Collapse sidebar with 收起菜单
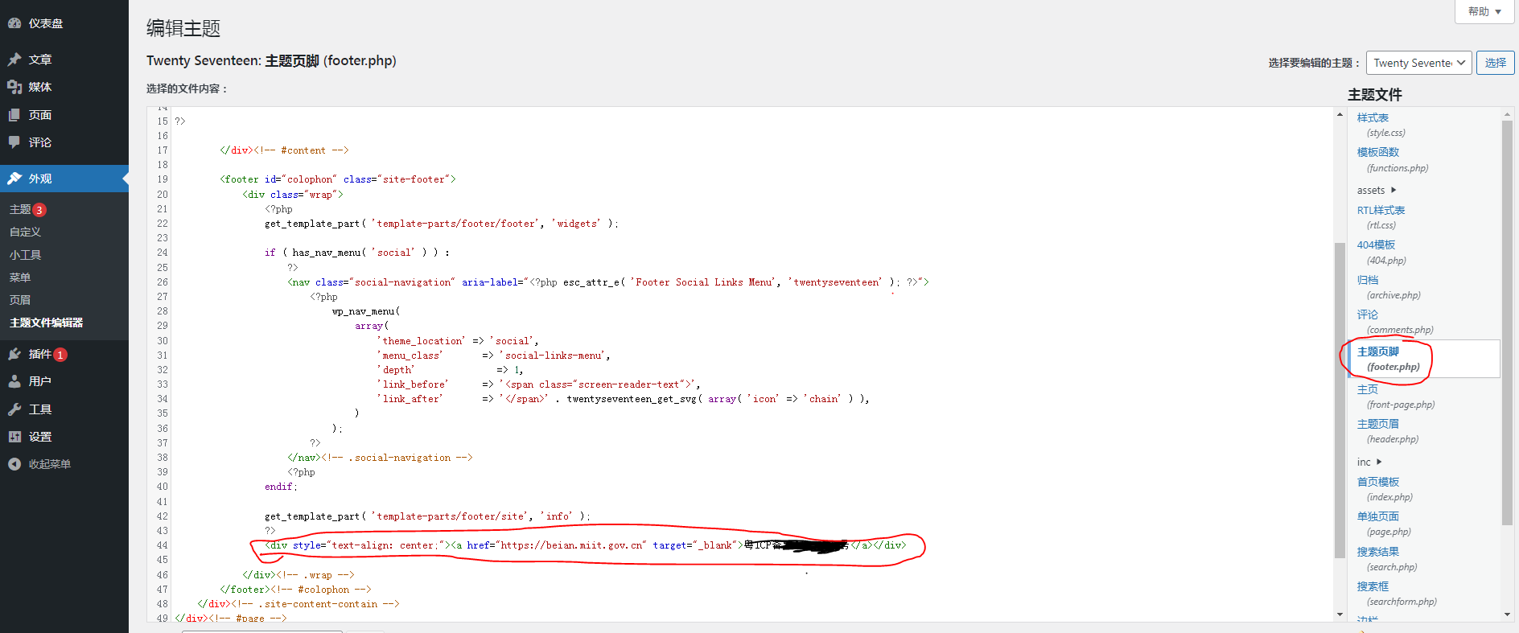 [x=64, y=464]
